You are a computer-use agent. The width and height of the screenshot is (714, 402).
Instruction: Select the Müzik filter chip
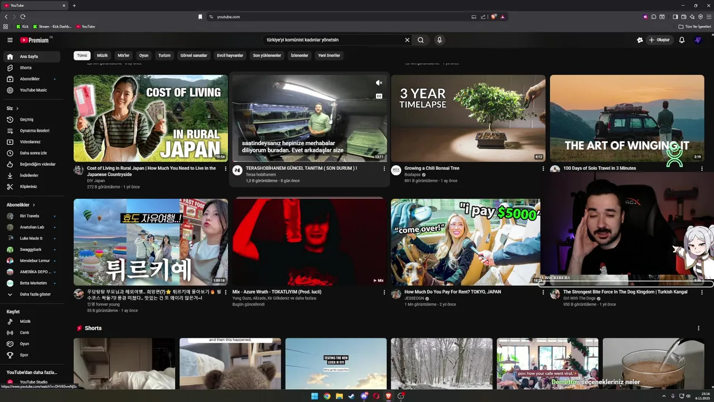pos(103,55)
